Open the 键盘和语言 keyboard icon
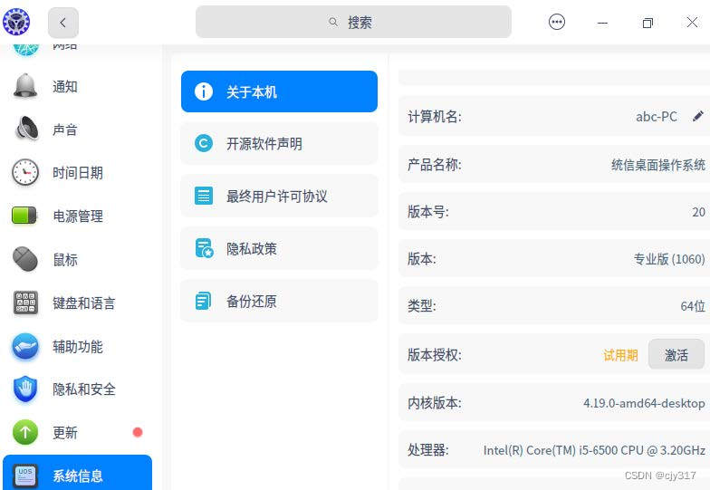710x490 pixels. [25, 303]
